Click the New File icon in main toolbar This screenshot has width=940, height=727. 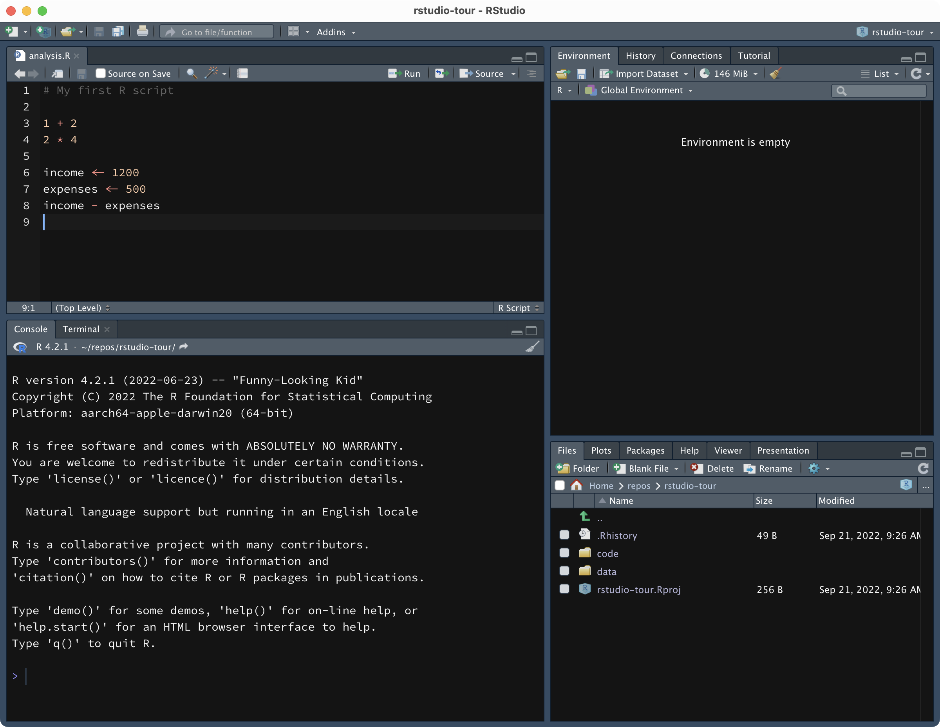click(11, 31)
